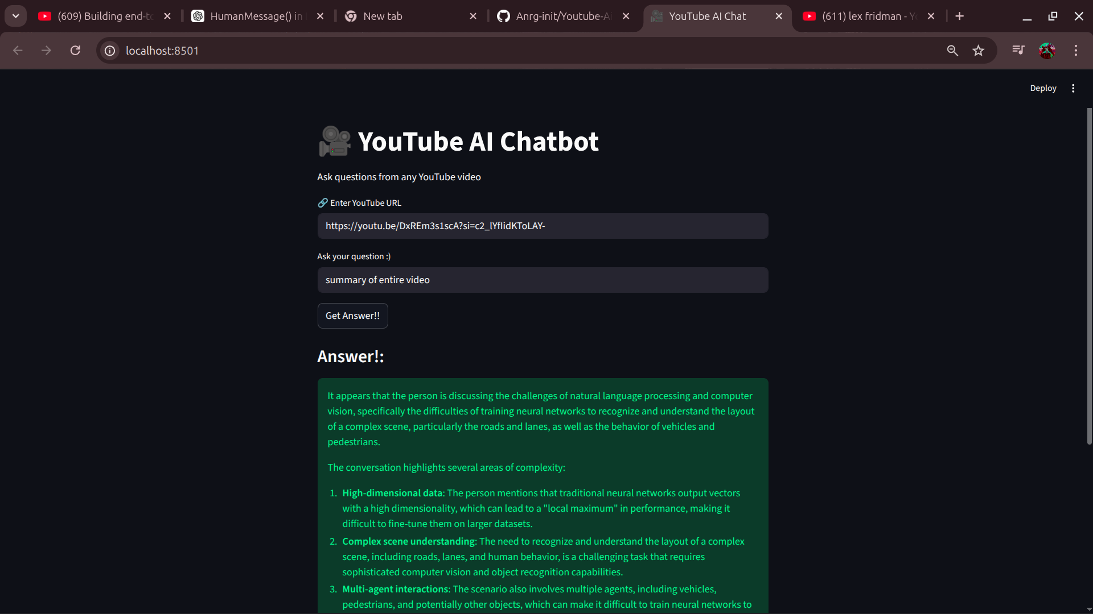Click the scrollbar down arrow at bottom
1093x614 pixels.
click(1089, 609)
